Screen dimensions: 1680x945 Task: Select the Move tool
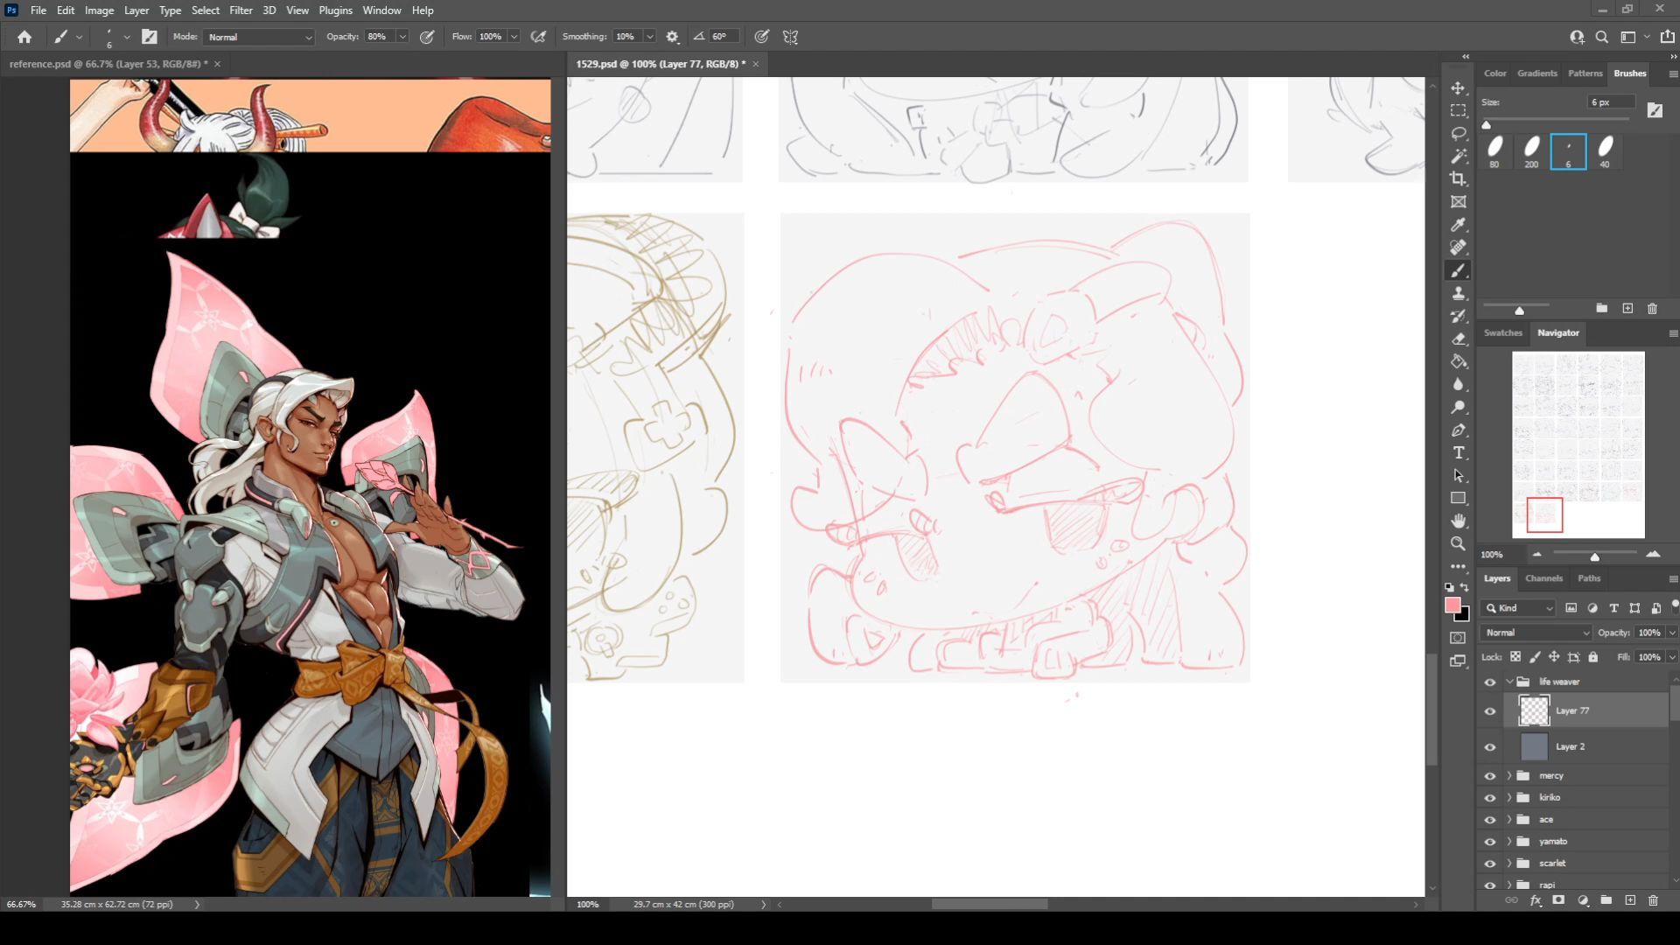[x=1458, y=87]
